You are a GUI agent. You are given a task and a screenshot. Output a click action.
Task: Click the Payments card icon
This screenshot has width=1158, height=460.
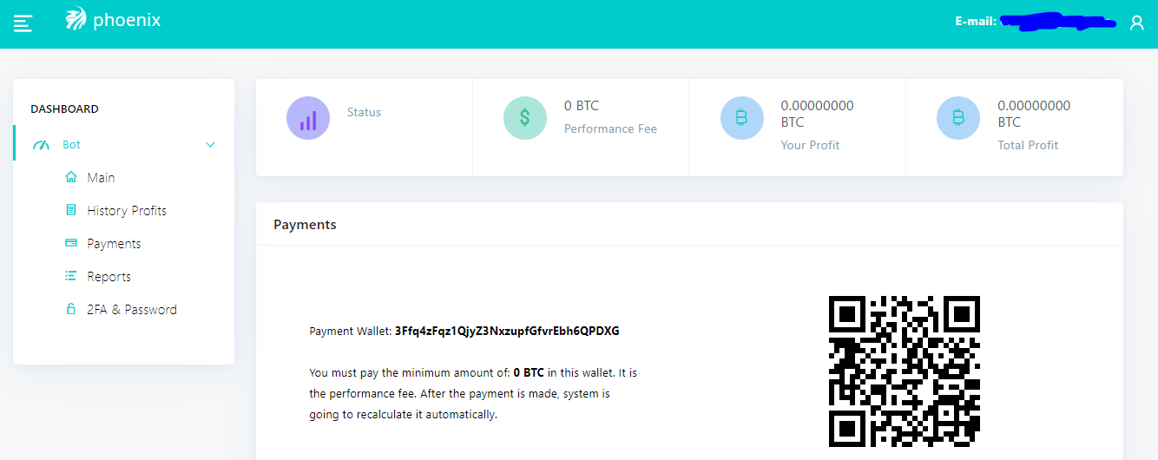71,243
